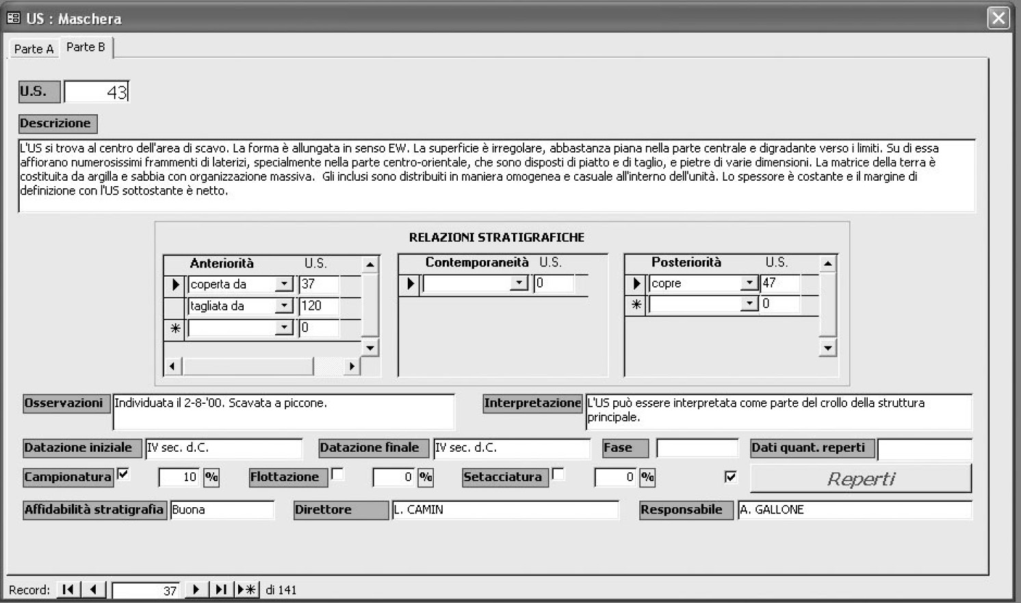Click Datazione finale field
The image size is (1021, 603).
511,448
